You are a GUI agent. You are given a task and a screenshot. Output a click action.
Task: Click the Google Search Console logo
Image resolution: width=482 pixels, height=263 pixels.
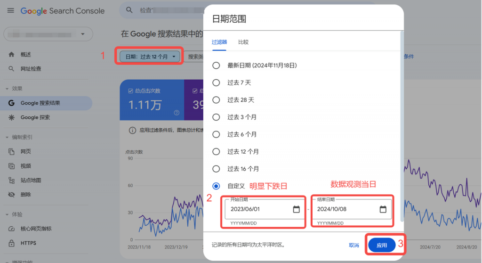coord(63,11)
